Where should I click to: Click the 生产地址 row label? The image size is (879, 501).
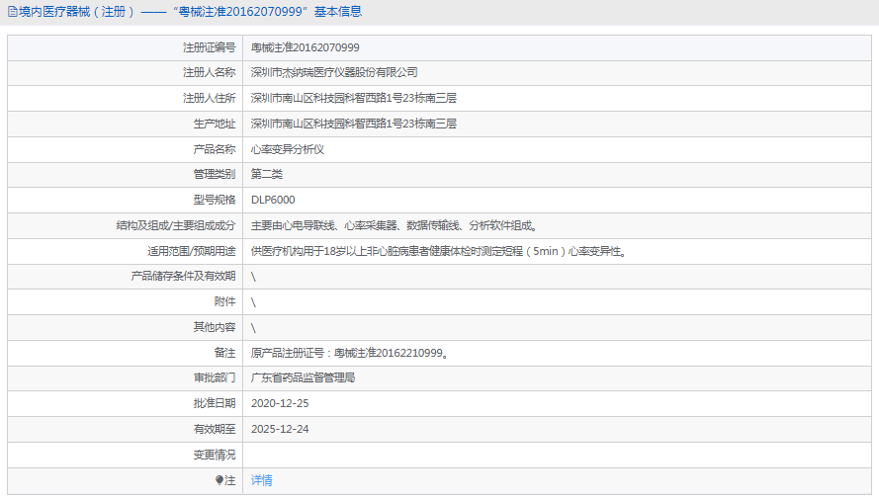pos(215,124)
